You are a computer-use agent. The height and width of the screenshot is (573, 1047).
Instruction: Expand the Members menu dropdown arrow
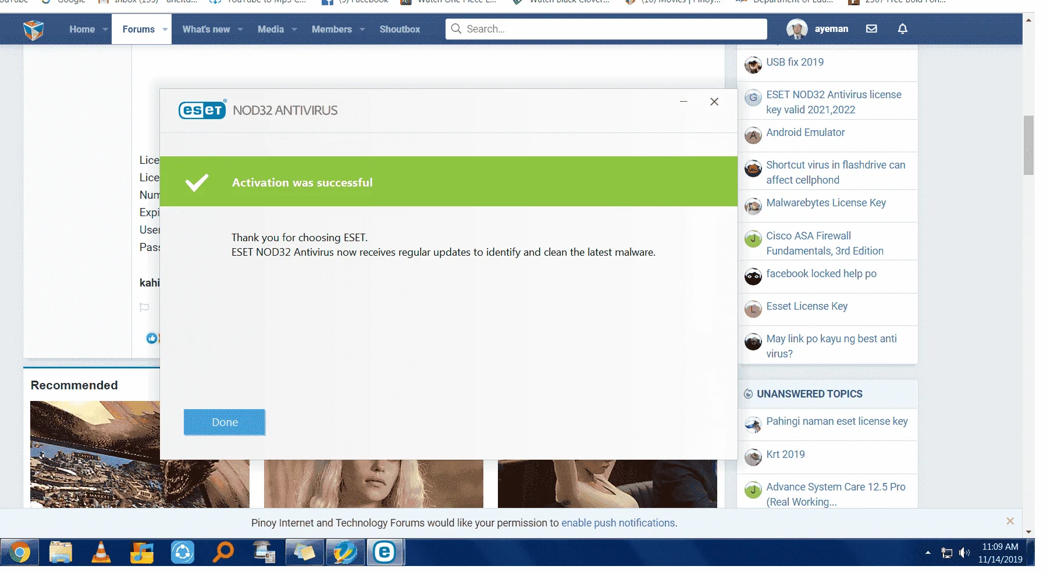(x=362, y=29)
